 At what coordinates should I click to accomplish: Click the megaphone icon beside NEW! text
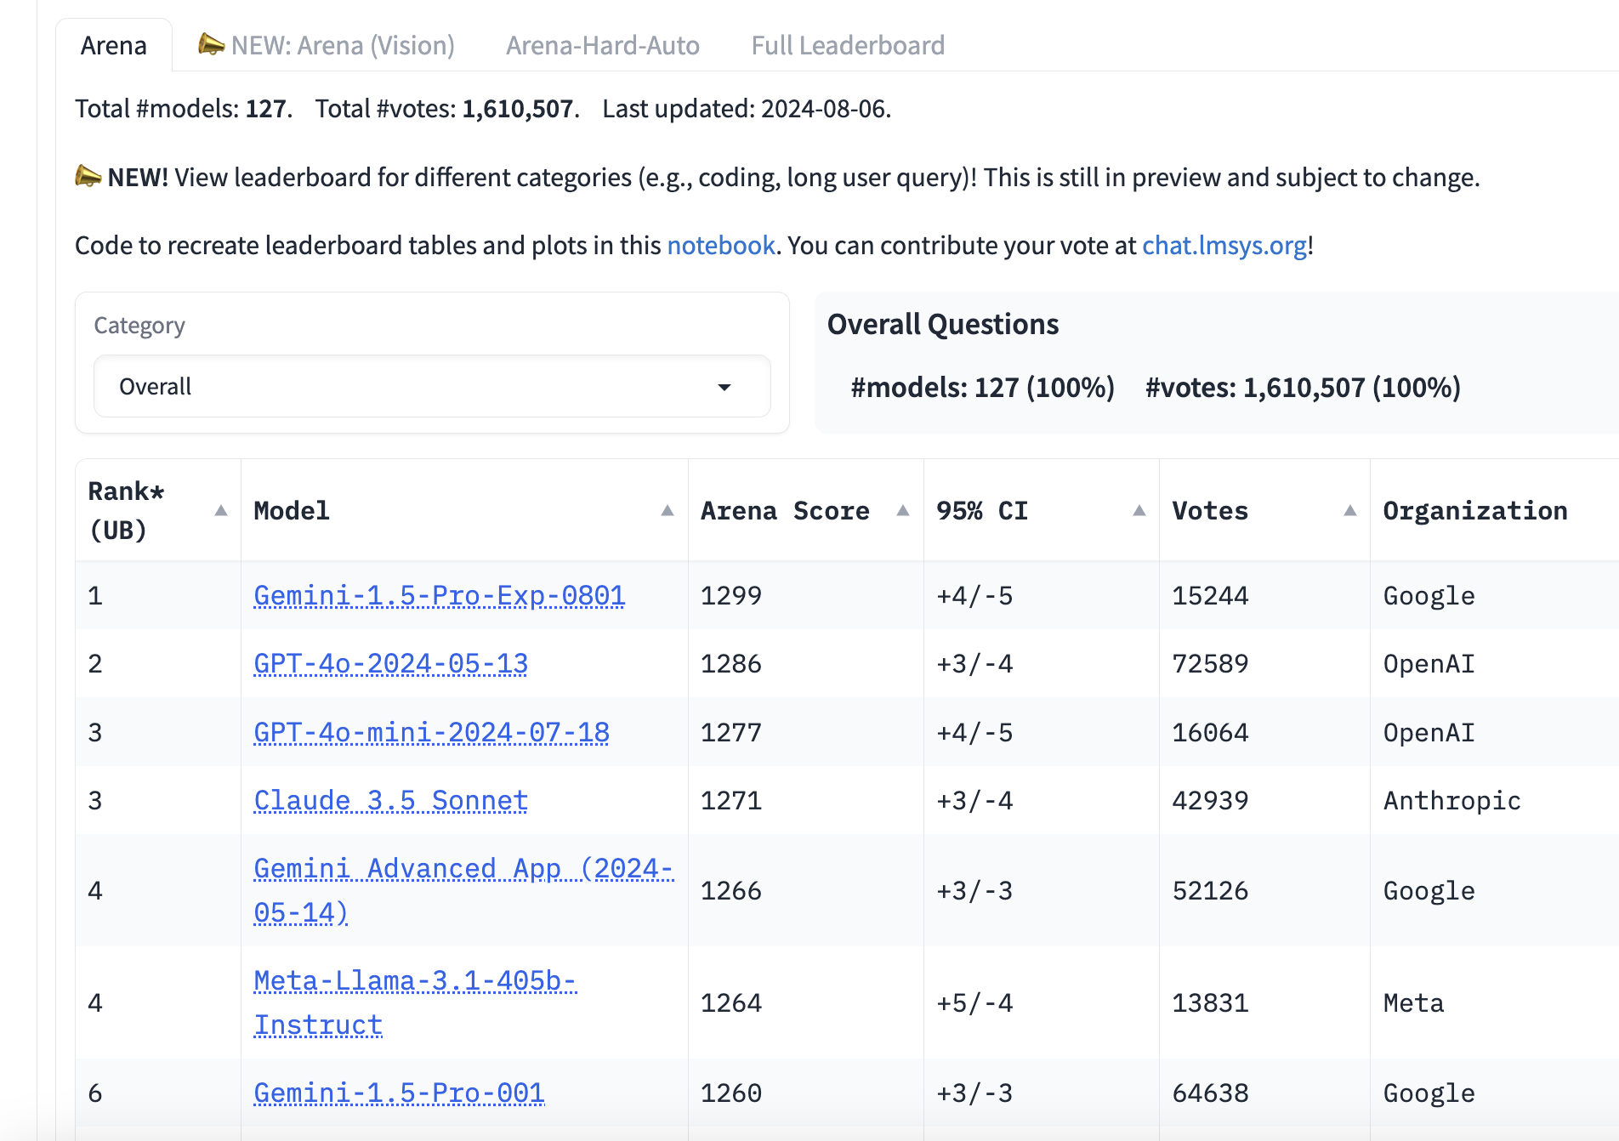click(88, 176)
